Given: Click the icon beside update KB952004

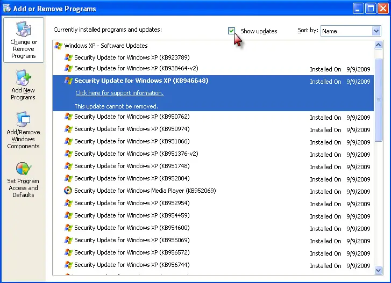Looking at the screenshot, I should [68, 178].
